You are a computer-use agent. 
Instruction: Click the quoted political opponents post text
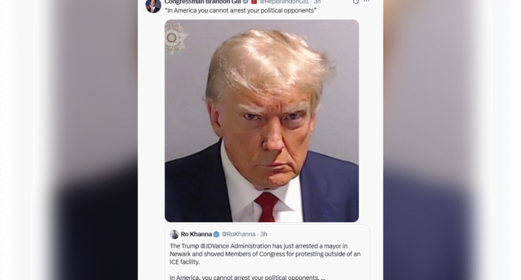240,11
